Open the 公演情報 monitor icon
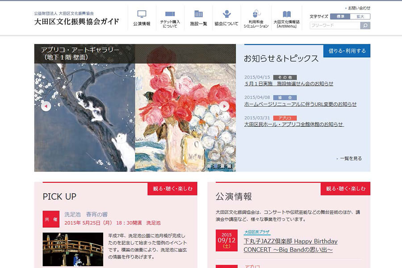 coord(142,14)
